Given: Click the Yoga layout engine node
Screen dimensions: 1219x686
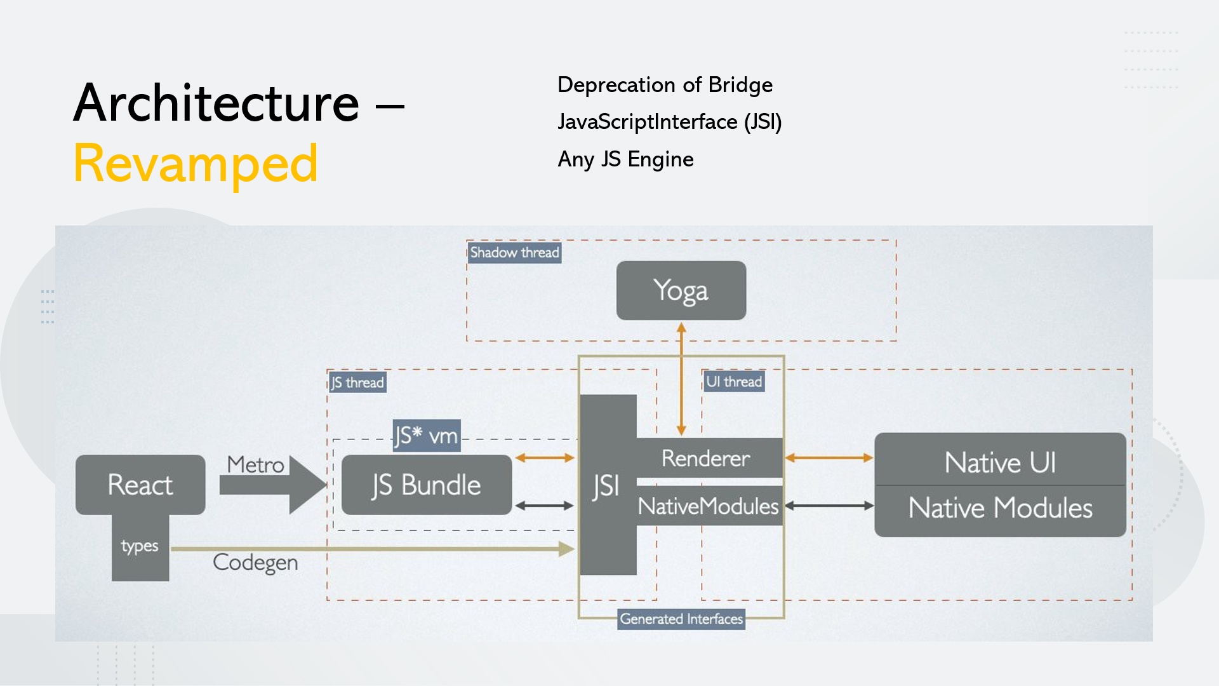Looking at the screenshot, I should pos(679,290).
